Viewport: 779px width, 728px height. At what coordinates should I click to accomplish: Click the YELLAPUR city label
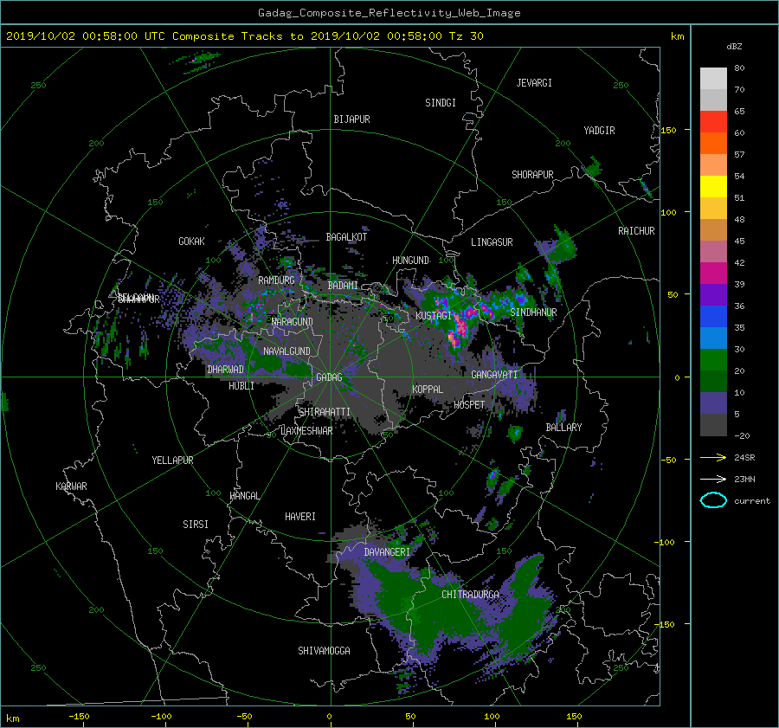(x=172, y=461)
